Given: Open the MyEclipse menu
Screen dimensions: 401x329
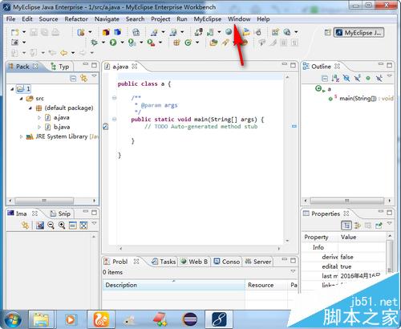Looking at the screenshot, I should (x=208, y=19).
